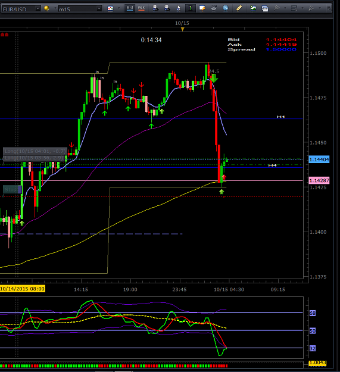The width and height of the screenshot is (340, 372).
Task: Toggle the green candle icon button
Action: click(x=190, y=8)
